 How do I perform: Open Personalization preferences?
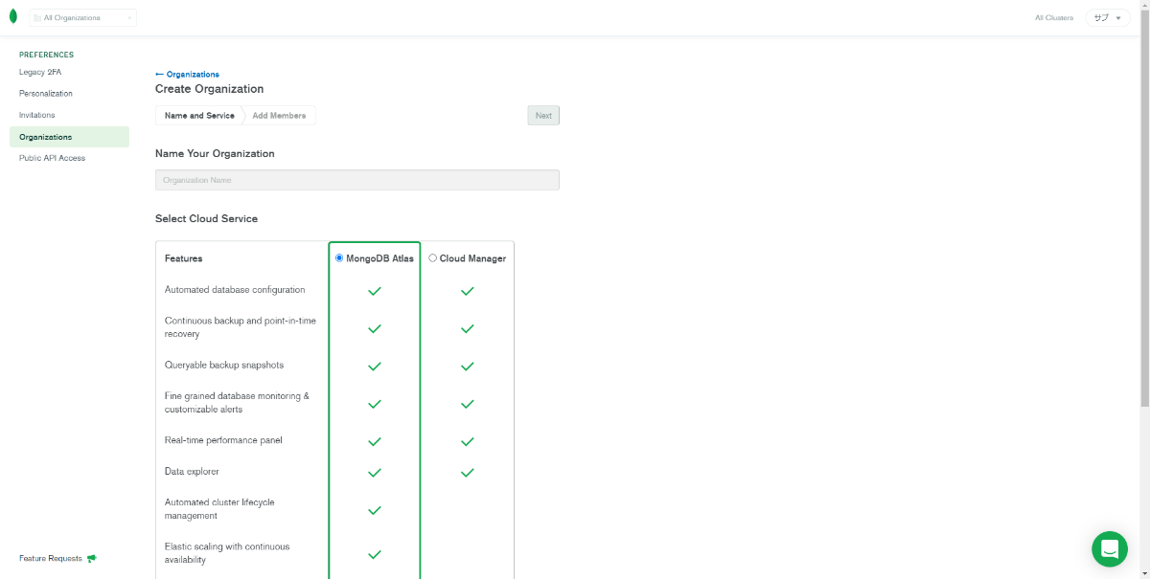point(45,93)
